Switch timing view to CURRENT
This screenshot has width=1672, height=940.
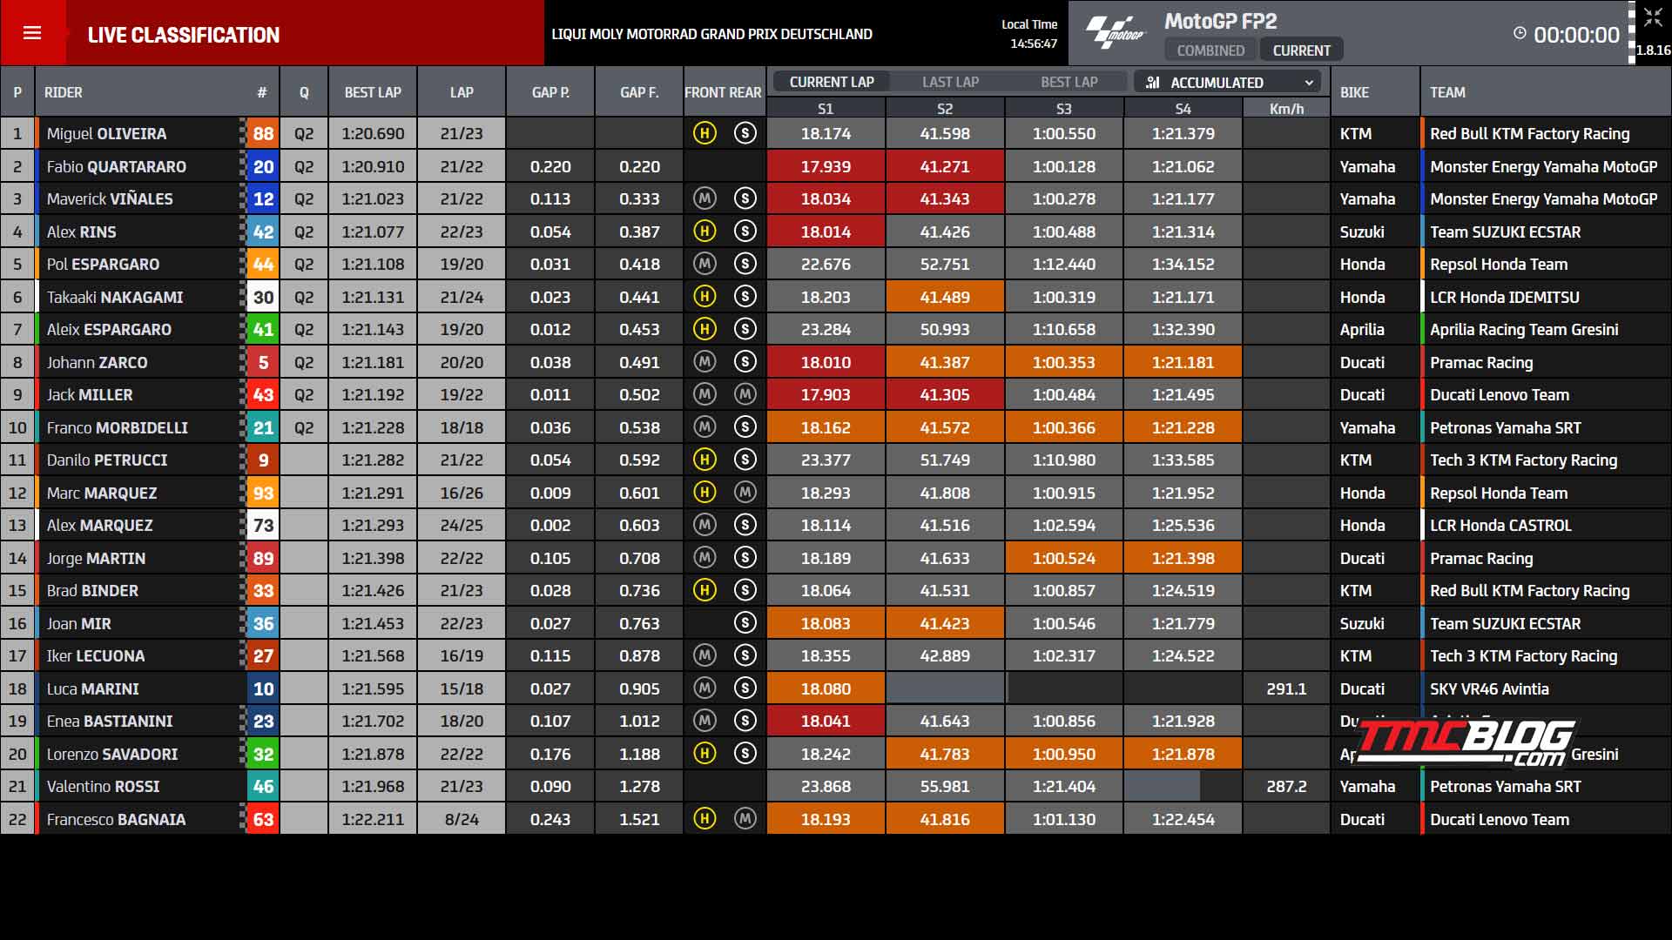1301,50
